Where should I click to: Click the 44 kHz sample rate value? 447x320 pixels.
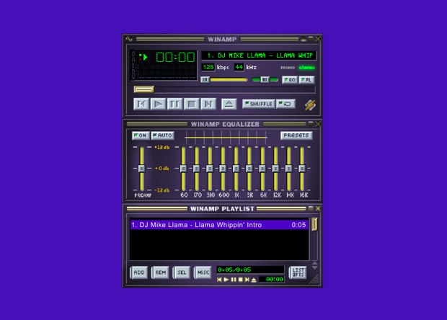[x=239, y=67]
